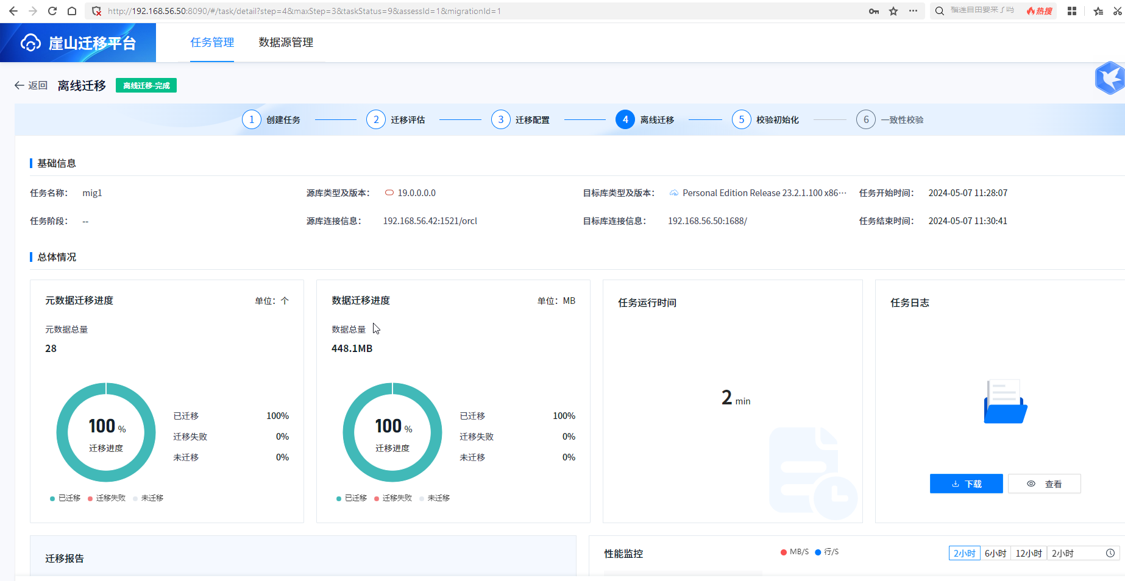1125x581 pixels.
Task: Switch to the 数据源管理 tab
Action: pos(286,42)
